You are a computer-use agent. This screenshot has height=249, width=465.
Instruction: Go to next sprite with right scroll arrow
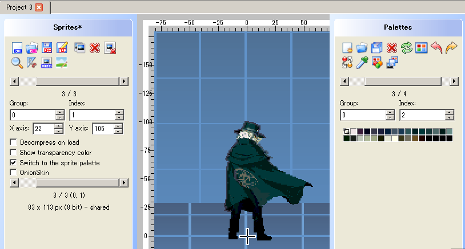pos(123,81)
